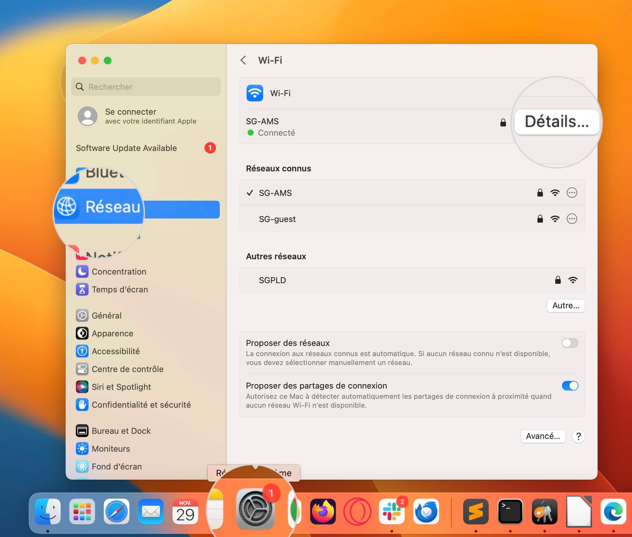Click the user avatar icon
Viewport: 632px width, 537px height.
coord(88,116)
